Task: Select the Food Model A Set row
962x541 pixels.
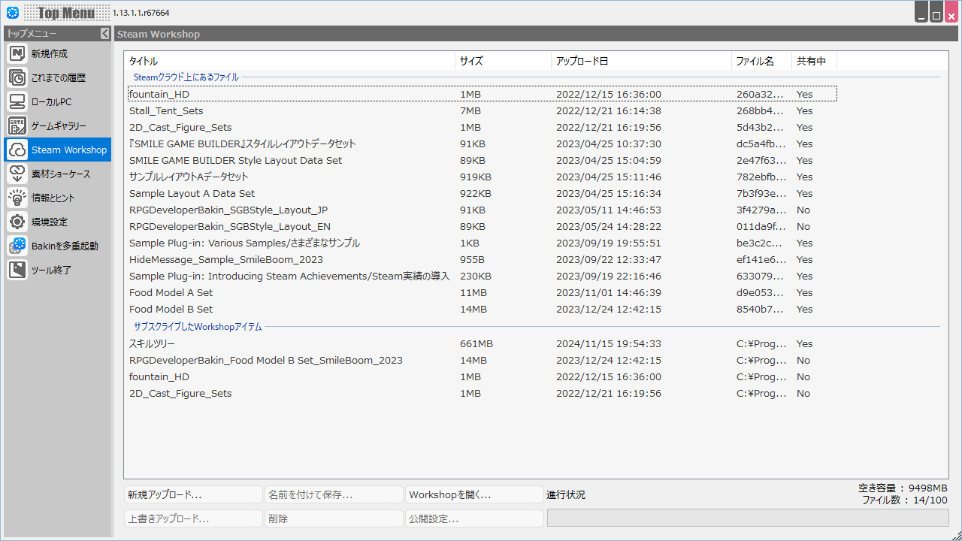Action: tap(171, 293)
